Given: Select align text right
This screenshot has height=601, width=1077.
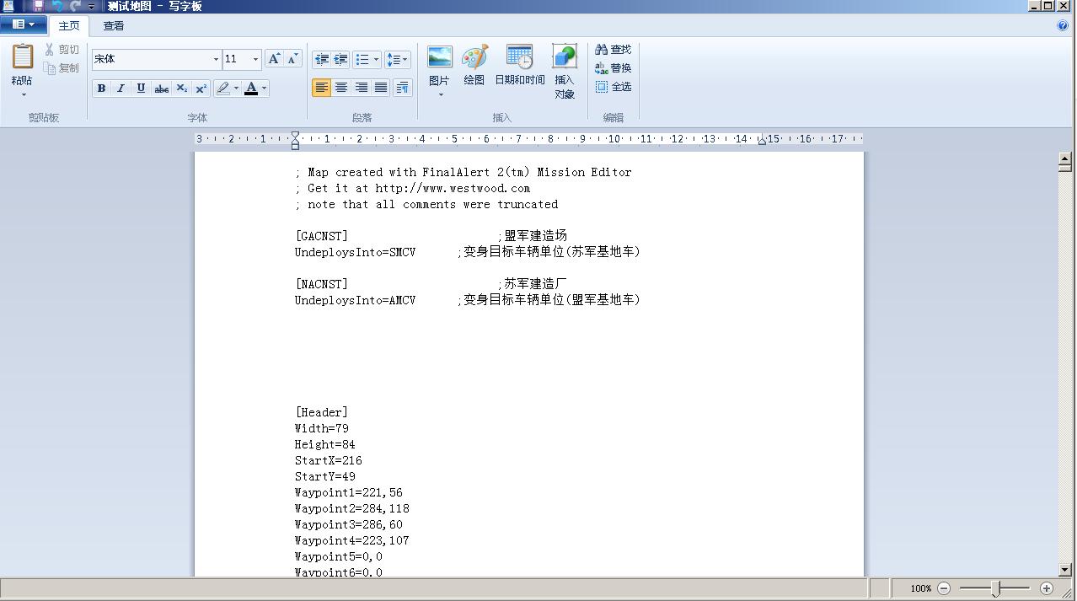Looking at the screenshot, I should click(361, 88).
